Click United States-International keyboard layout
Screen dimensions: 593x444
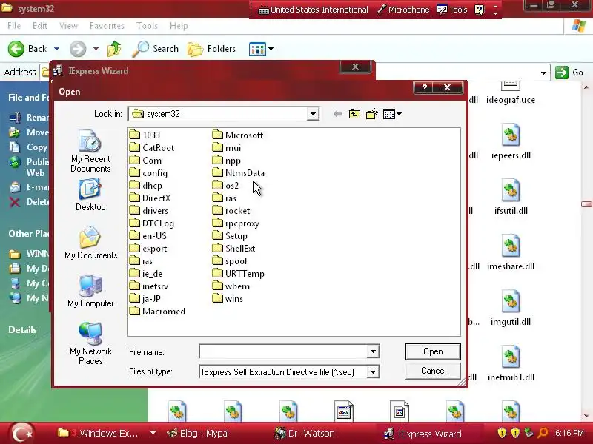point(313,10)
